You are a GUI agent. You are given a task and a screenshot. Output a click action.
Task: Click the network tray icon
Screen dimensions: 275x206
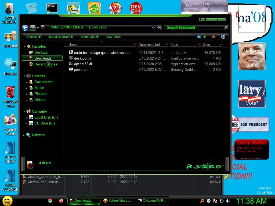click(x=222, y=201)
